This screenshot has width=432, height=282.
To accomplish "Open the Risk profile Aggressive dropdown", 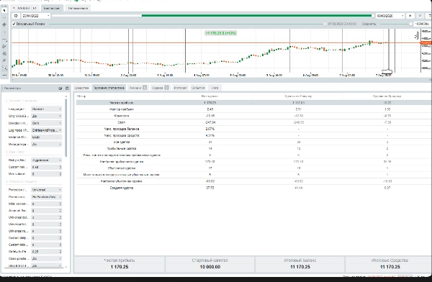I will (x=46, y=160).
